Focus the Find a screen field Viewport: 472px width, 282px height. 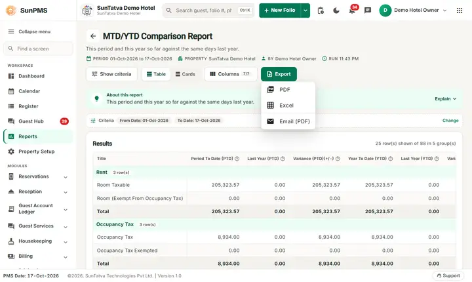[38, 49]
